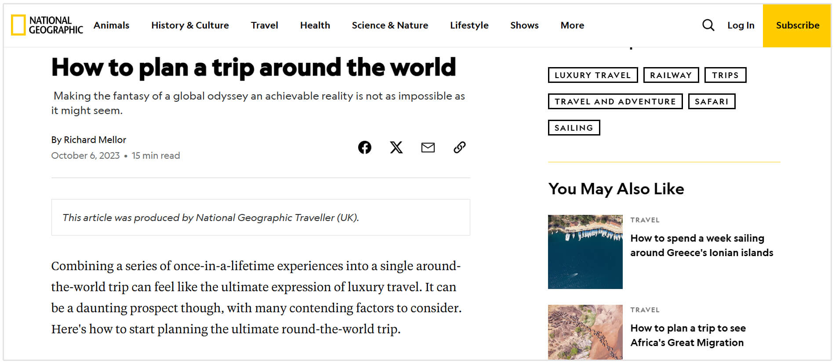
Task: Share the article on Facebook
Action: tap(364, 148)
